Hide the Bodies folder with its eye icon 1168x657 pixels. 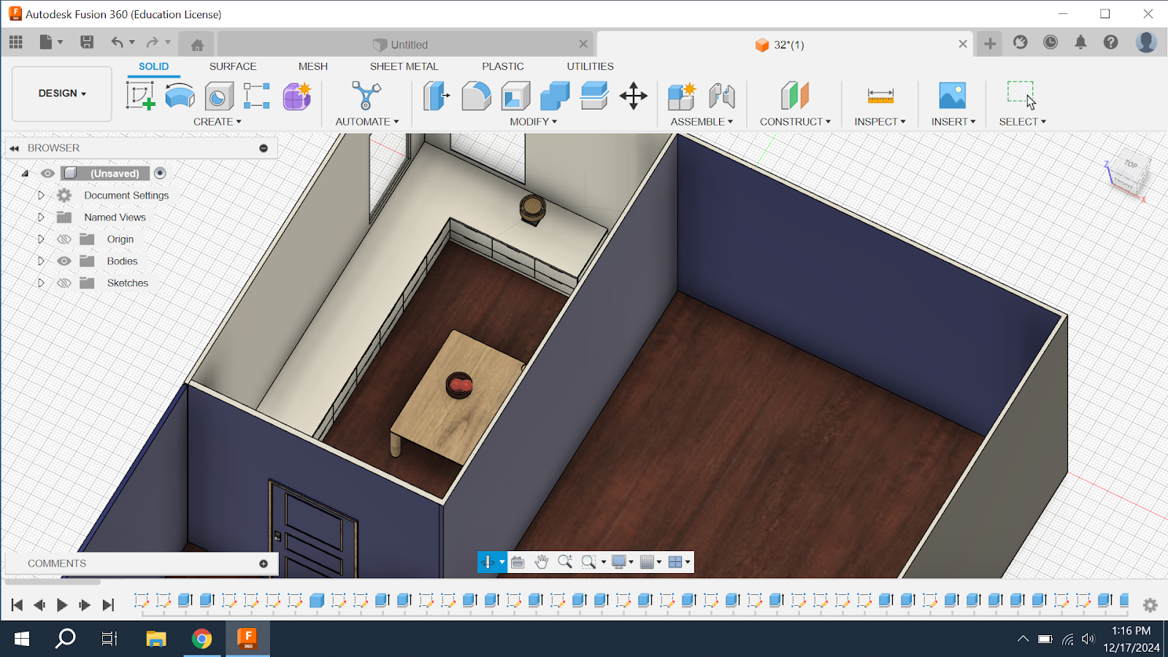pyautogui.click(x=64, y=261)
